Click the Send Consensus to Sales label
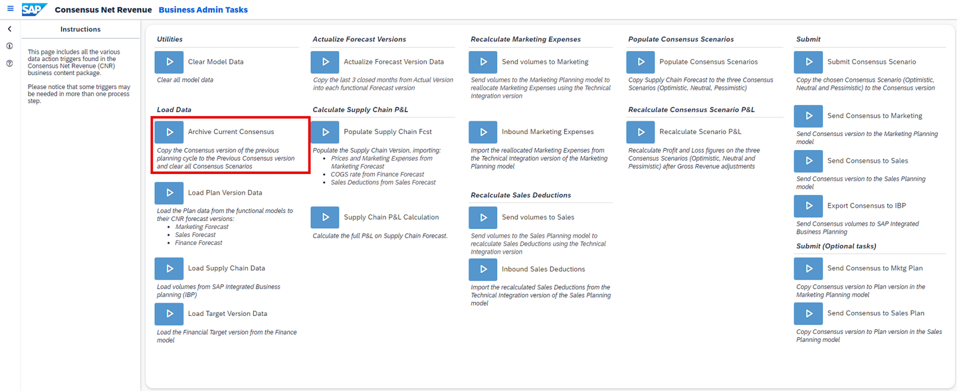This screenshot has height=391, width=957. 868,161
